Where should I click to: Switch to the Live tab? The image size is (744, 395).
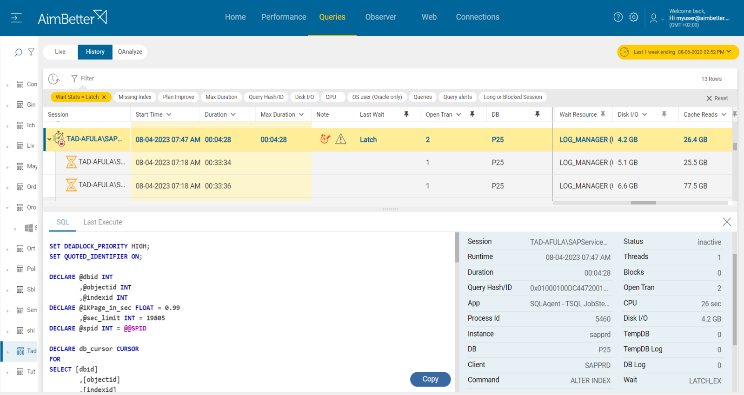(60, 52)
